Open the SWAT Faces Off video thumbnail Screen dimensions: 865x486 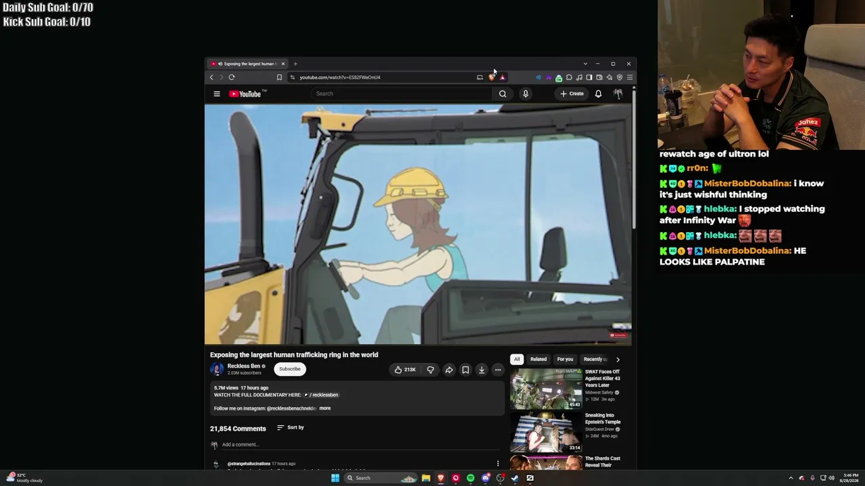click(x=546, y=389)
